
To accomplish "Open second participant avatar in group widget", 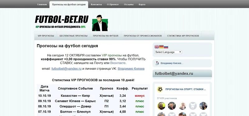I will [172, 106].
